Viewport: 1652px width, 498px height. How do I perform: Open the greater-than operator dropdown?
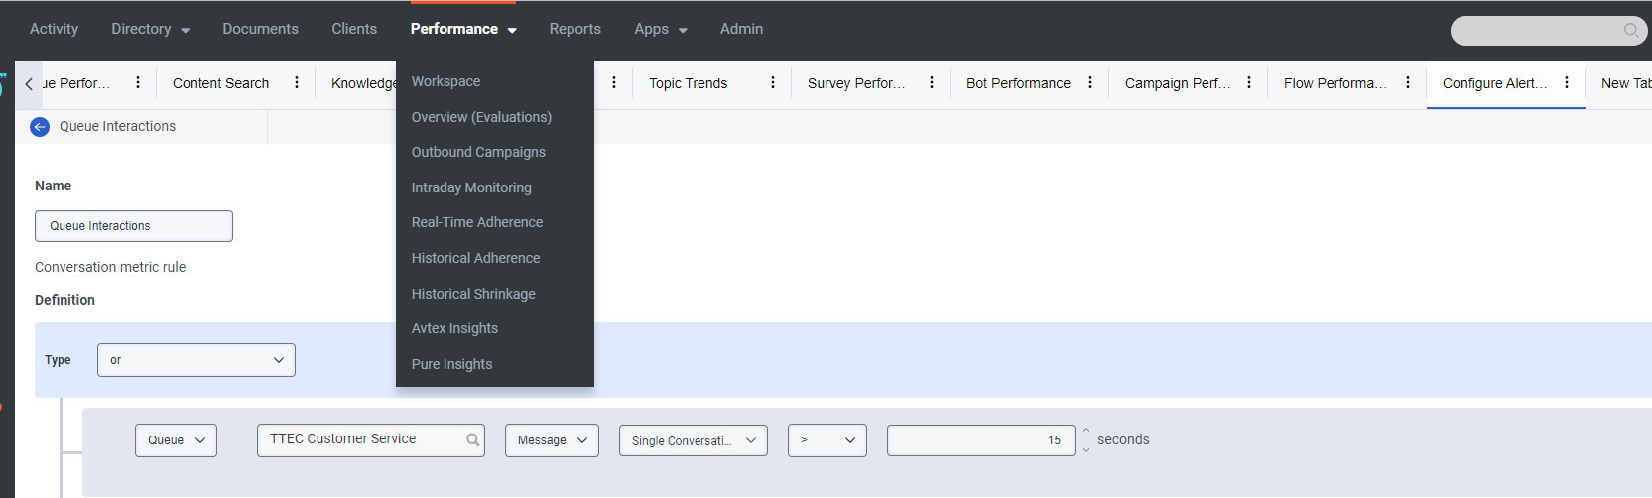coord(826,440)
